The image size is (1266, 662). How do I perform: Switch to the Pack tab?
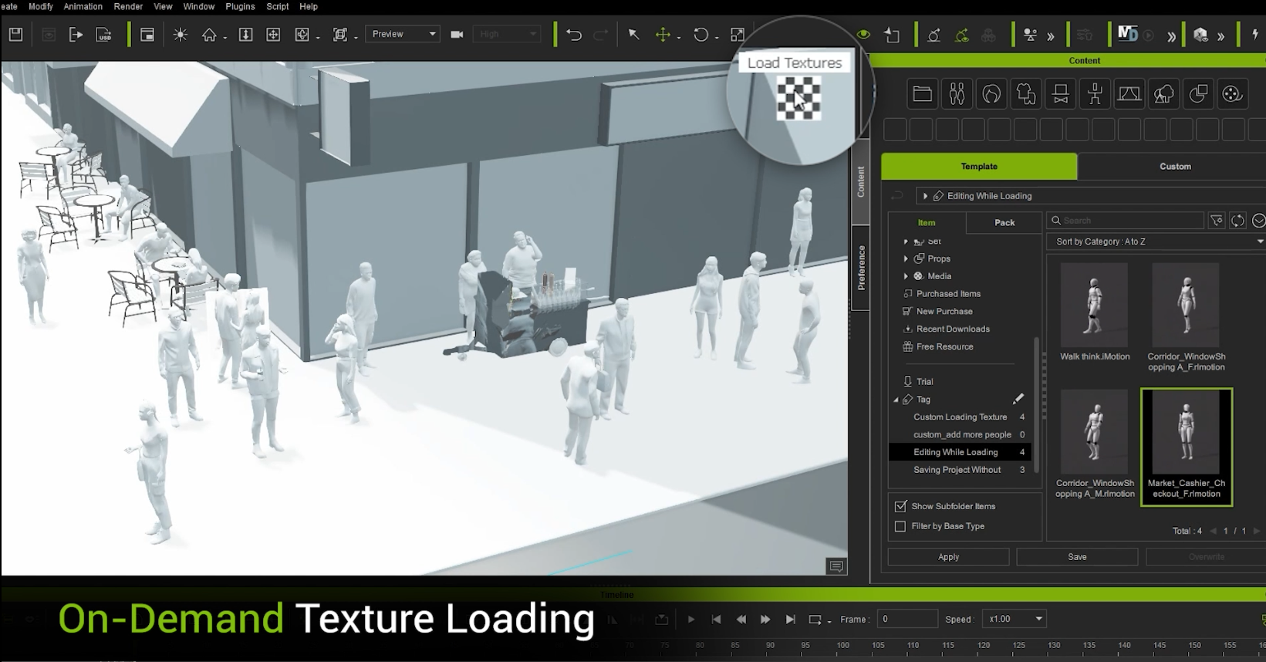1004,222
